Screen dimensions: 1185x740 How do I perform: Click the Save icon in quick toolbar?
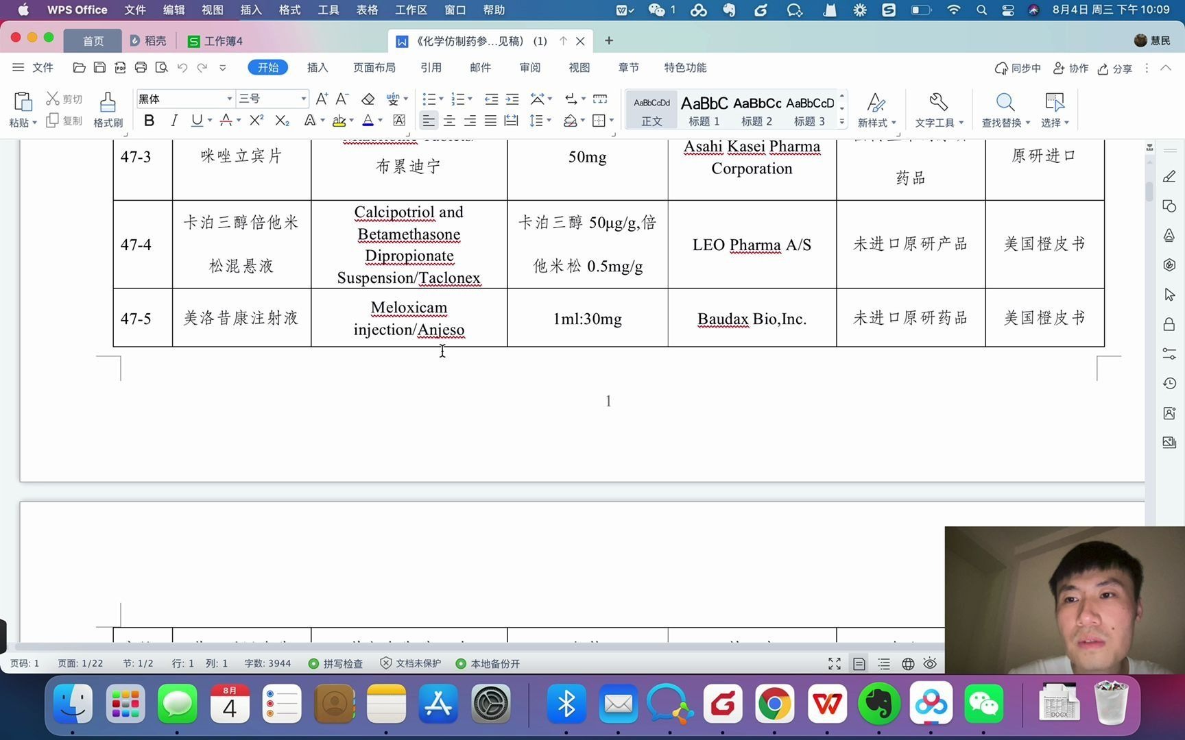pos(99,67)
